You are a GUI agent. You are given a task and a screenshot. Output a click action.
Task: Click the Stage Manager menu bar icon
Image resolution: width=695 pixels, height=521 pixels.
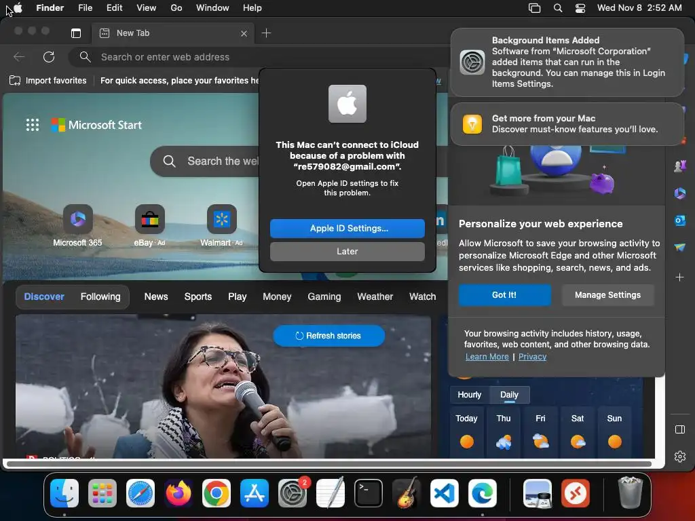[x=535, y=8]
